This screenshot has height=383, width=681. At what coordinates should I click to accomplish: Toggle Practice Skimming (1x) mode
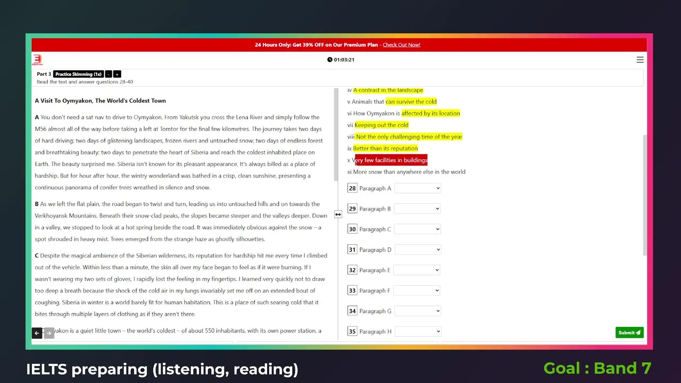(x=78, y=74)
